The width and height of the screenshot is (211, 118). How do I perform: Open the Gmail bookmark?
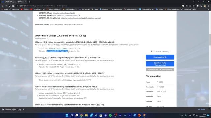pyautogui.click(x=5, y=9)
